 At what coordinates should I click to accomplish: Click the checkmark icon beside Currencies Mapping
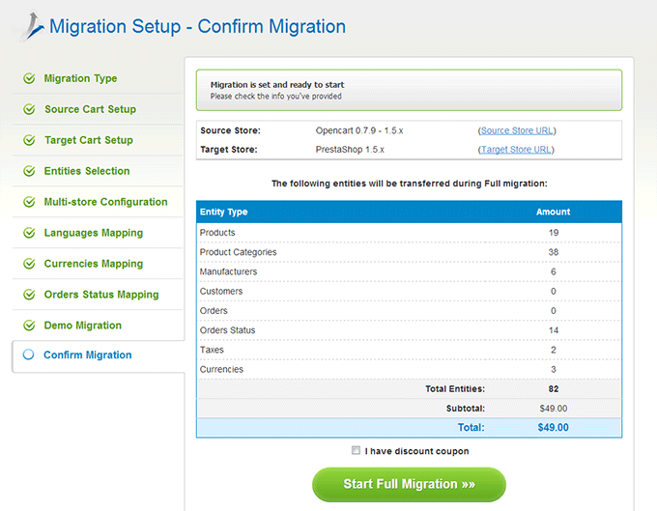(29, 264)
